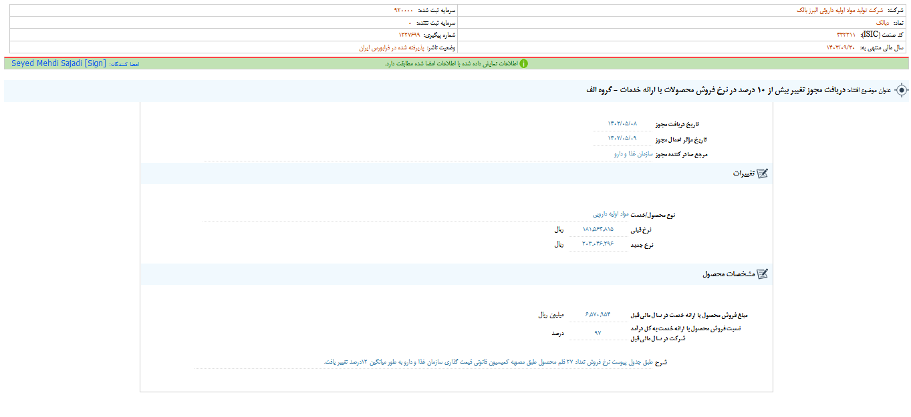
Task: Click the previous price value 181,563,815
Action: [x=600, y=230]
